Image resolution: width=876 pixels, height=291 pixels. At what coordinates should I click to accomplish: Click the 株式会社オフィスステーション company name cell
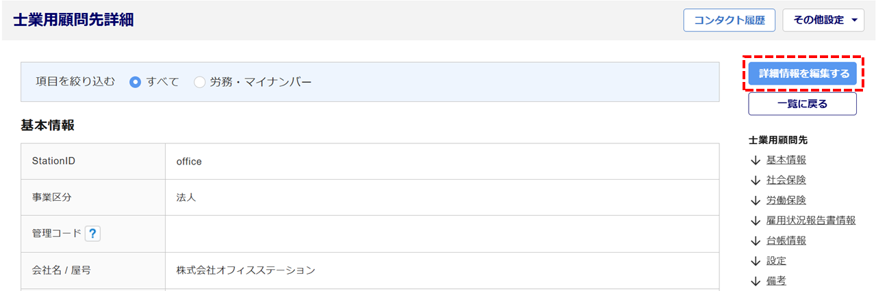246,271
